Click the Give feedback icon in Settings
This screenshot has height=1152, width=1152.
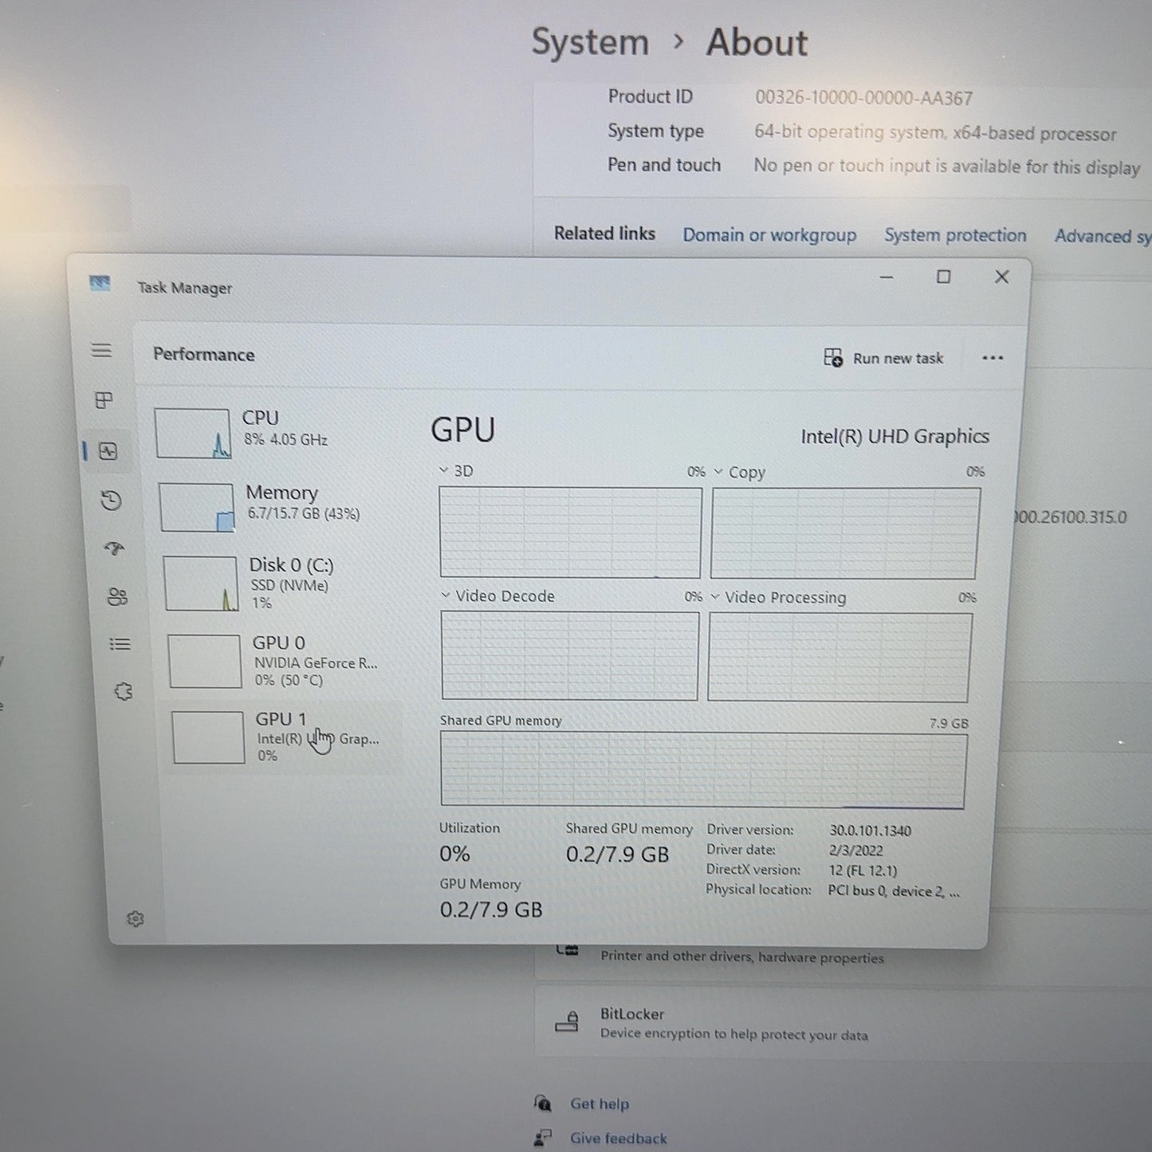tap(544, 1138)
